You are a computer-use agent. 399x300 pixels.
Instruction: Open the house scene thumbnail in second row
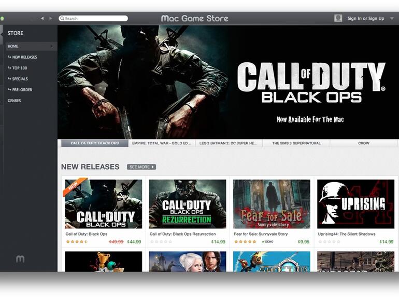pos(356,262)
